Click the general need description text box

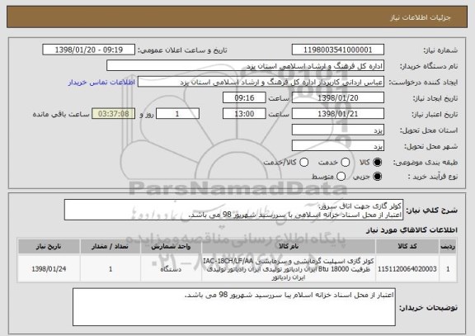(x=233, y=210)
